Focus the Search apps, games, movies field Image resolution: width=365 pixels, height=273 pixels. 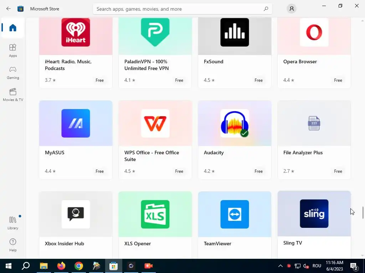(x=182, y=9)
